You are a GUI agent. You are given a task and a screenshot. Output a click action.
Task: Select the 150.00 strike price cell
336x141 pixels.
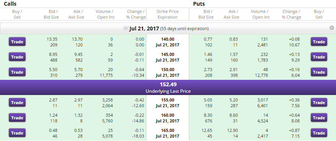[167, 73]
